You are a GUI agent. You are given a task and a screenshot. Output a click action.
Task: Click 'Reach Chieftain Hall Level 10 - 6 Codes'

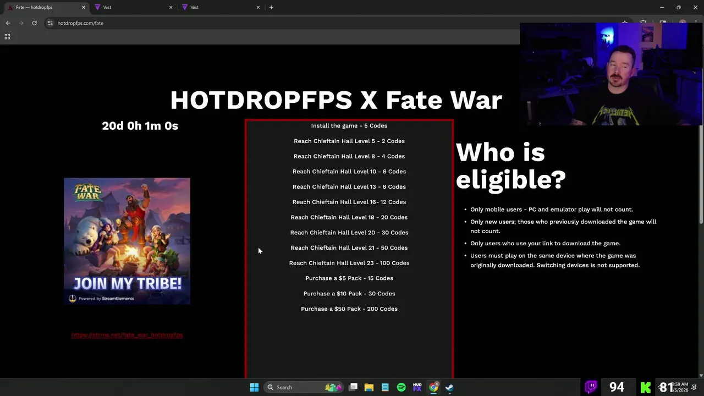[x=349, y=172]
